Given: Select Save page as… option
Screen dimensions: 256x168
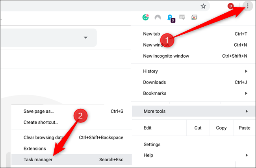Looking at the screenshot, I should click(x=72, y=111).
